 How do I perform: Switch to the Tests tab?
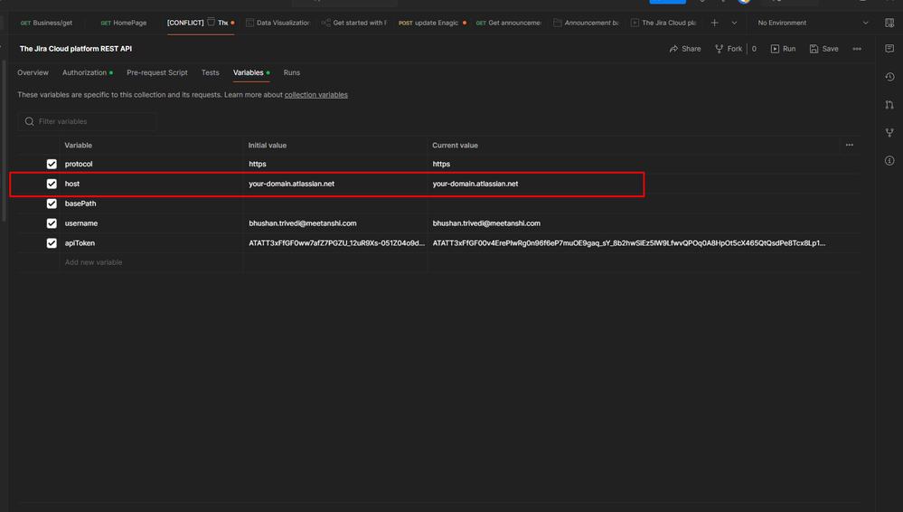tap(211, 72)
